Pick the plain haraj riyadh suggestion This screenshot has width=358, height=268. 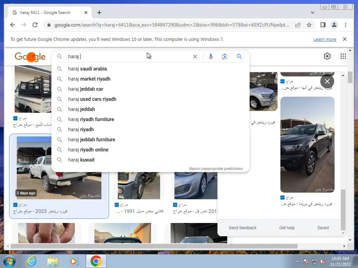(x=150, y=129)
